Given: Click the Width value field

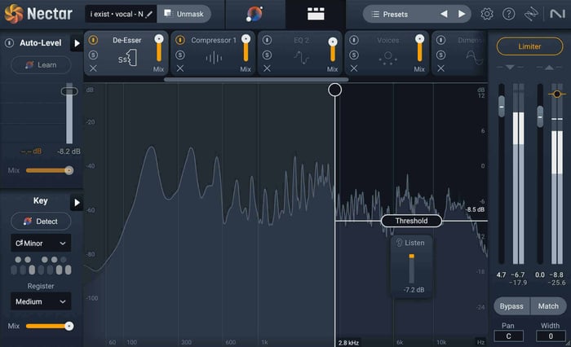Looking at the screenshot, I should coord(551,336).
